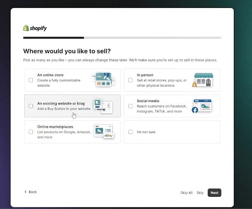Check the Social media checkbox
The width and height of the screenshot is (252, 209).
point(130,106)
